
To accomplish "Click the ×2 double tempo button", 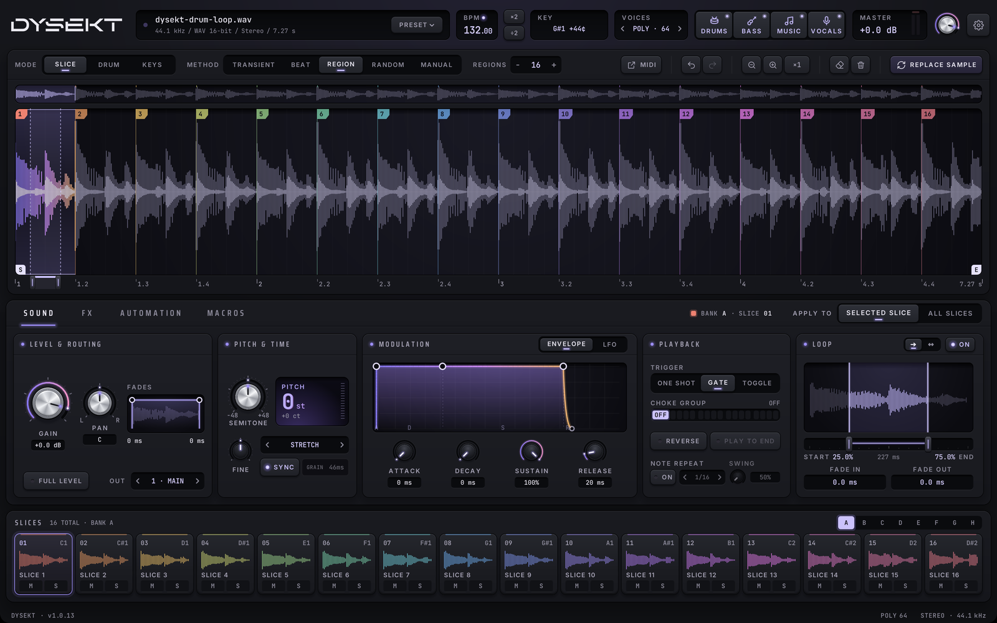I will point(514,17).
